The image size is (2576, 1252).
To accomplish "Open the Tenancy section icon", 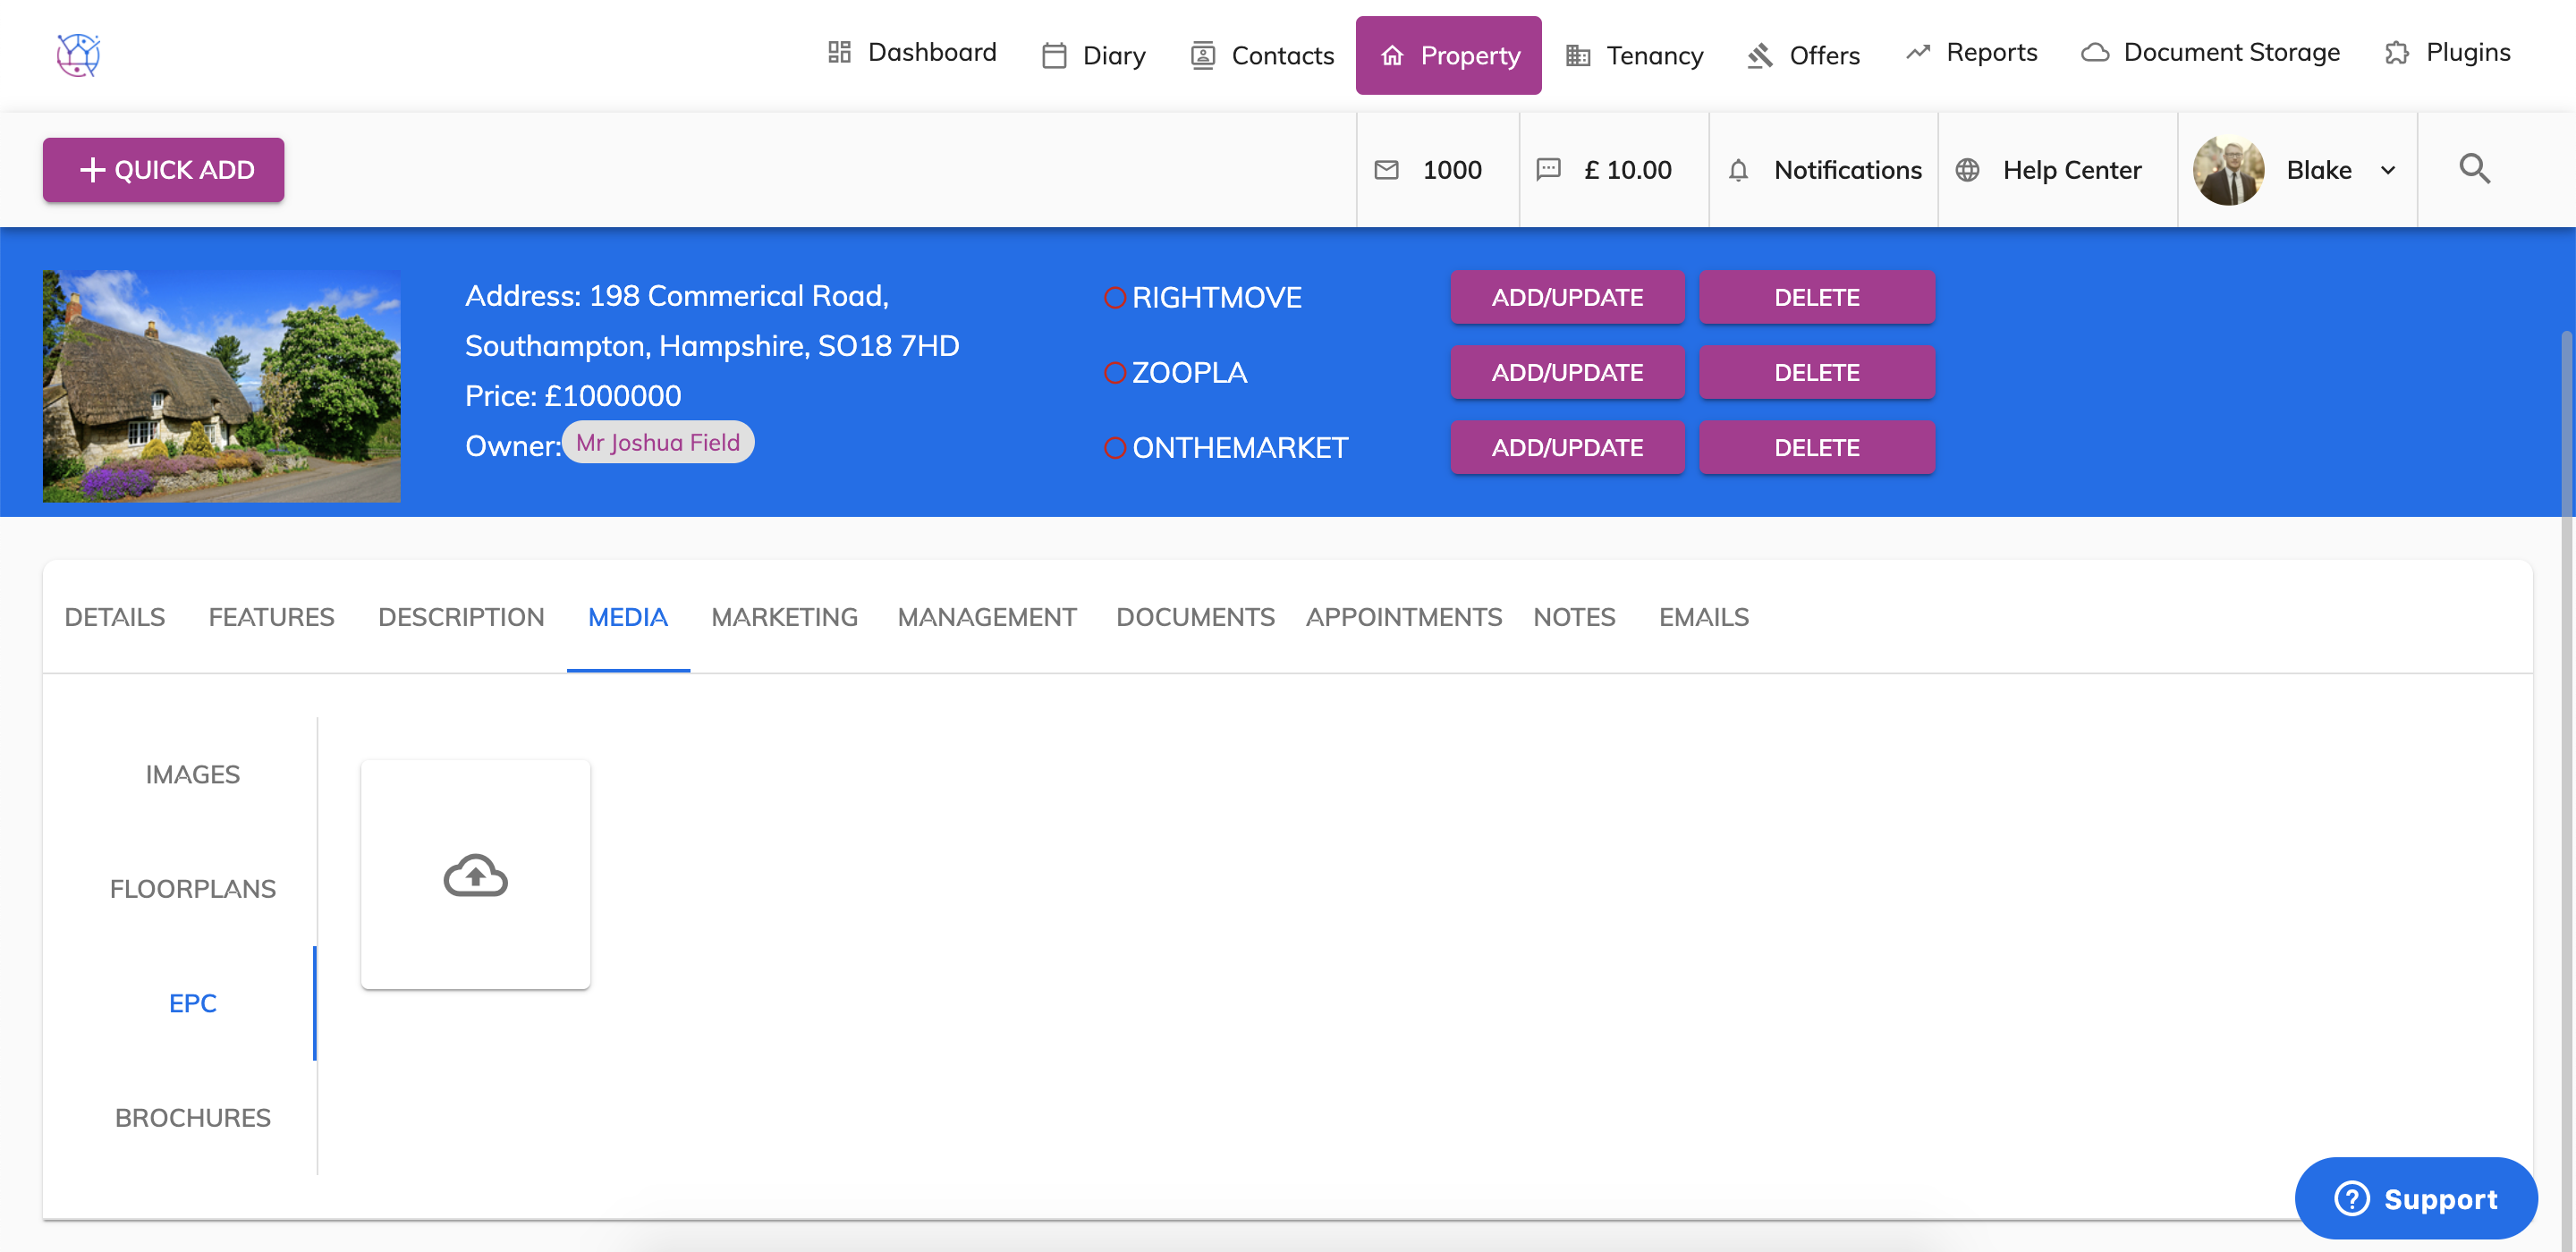I will [x=1580, y=55].
